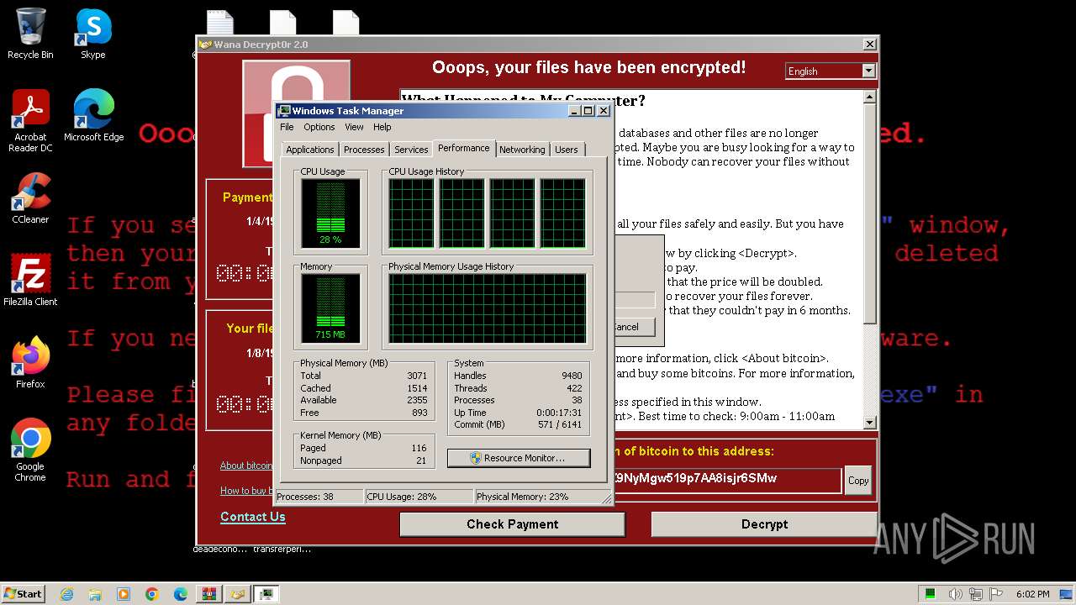
Task: Click the Check Payment button
Action: [512, 524]
